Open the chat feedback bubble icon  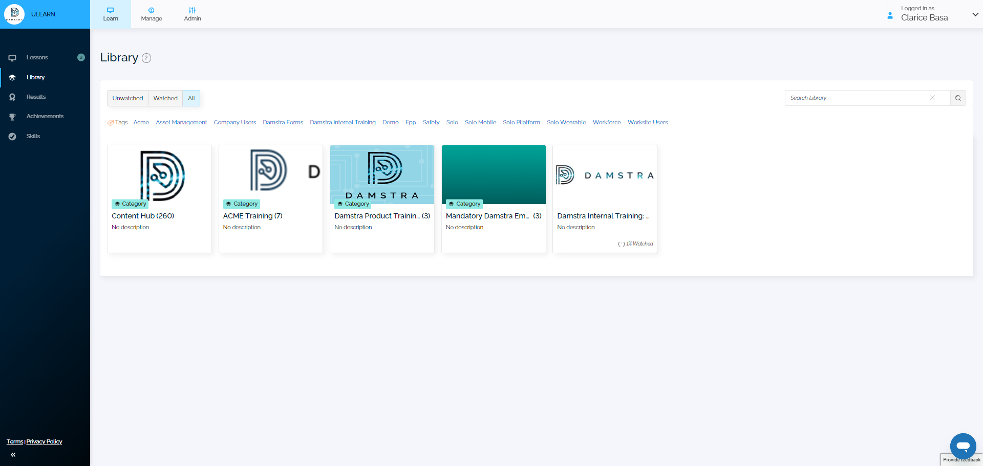[963, 446]
